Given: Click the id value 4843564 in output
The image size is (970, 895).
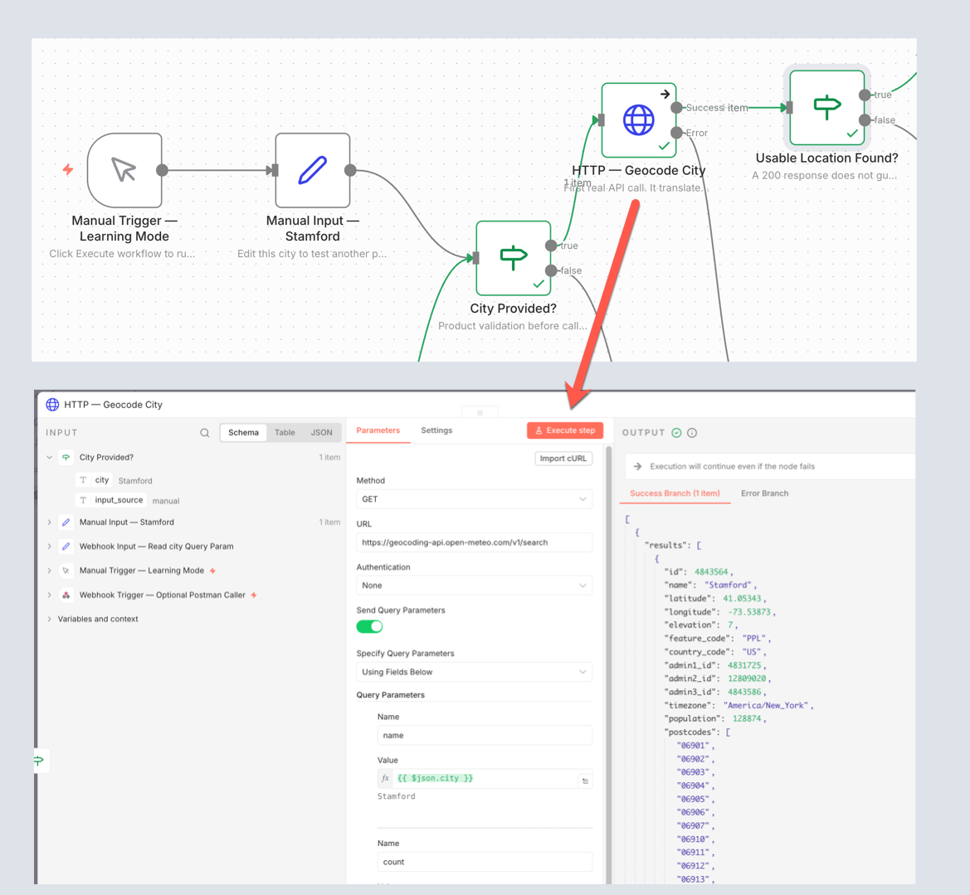Looking at the screenshot, I should coord(711,572).
